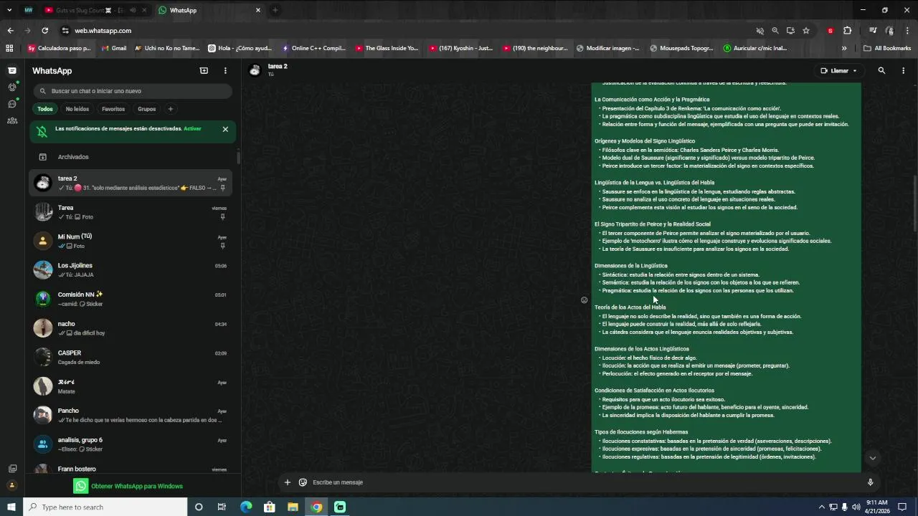918x516 pixels.
Task: Open the Gmail bookmark
Action: coord(114,48)
